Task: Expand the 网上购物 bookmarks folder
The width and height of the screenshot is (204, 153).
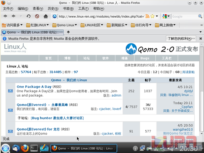Action: [165, 25]
